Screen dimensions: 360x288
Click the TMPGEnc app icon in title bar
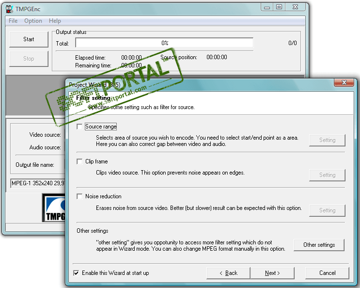[x=9, y=9]
